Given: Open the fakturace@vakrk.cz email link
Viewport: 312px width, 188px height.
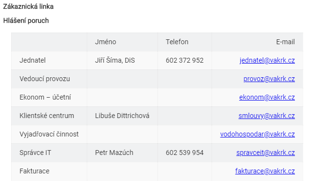Looking at the screenshot, I should [265, 171].
